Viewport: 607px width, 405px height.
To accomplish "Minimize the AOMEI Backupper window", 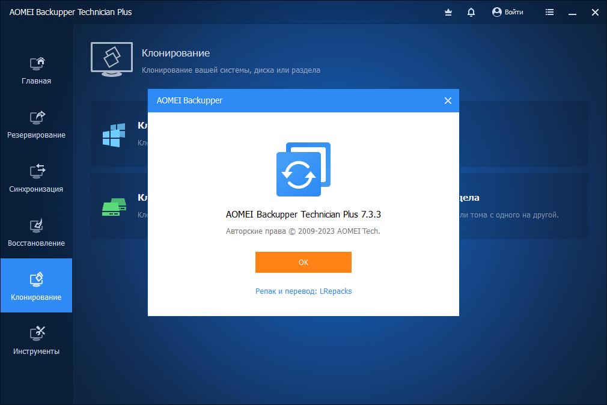I will 572,12.
